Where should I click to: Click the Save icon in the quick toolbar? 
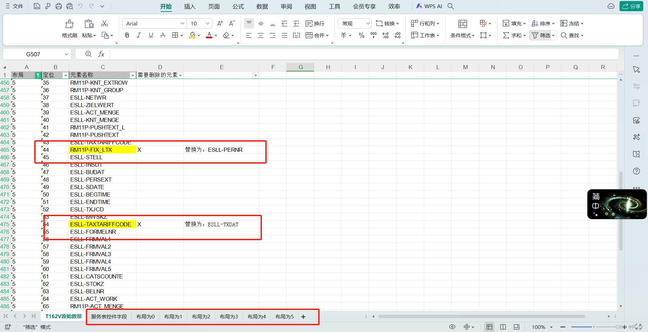click(x=37, y=6)
